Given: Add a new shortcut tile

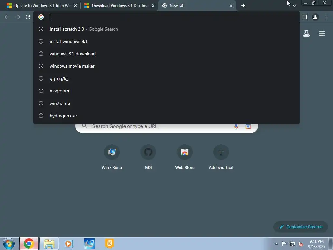Looking at the screenshot, I should point(221,157).
